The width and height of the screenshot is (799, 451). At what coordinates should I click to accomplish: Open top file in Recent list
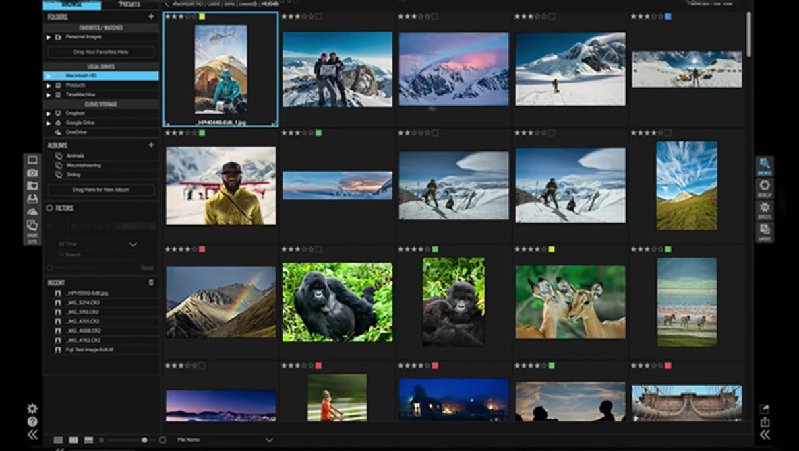click(x=86, y=293)
